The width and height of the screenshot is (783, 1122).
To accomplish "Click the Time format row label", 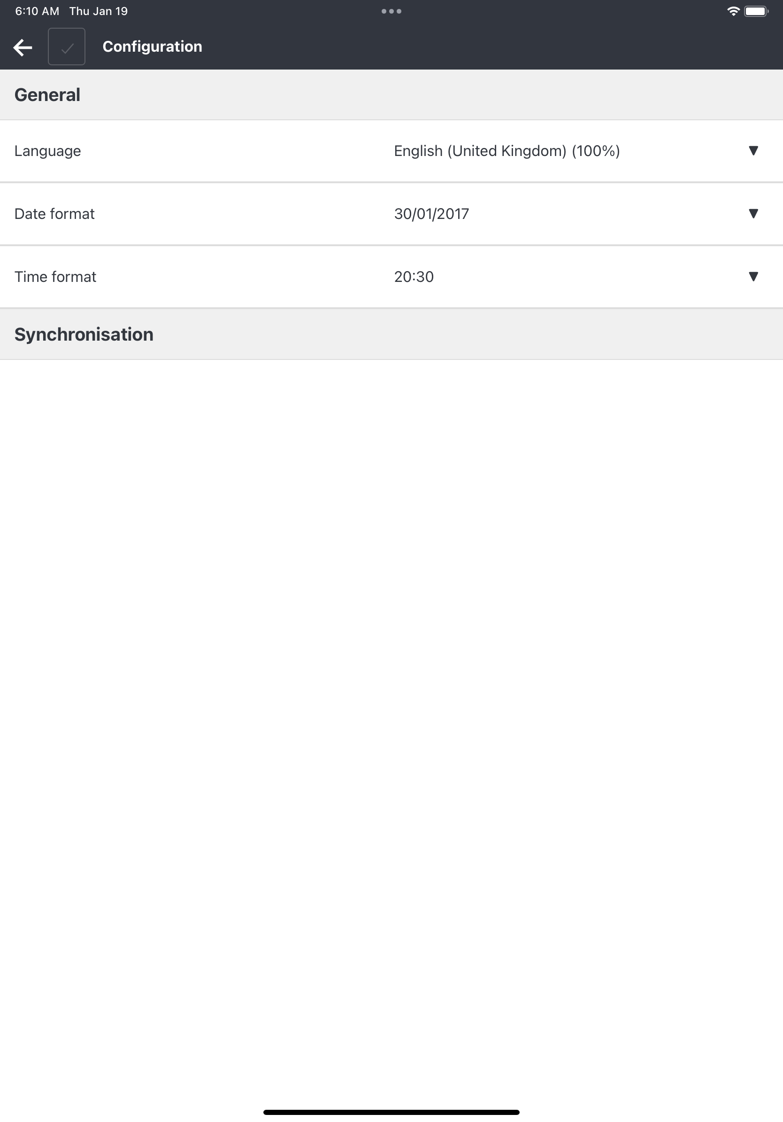I will (x=54, y=276).
